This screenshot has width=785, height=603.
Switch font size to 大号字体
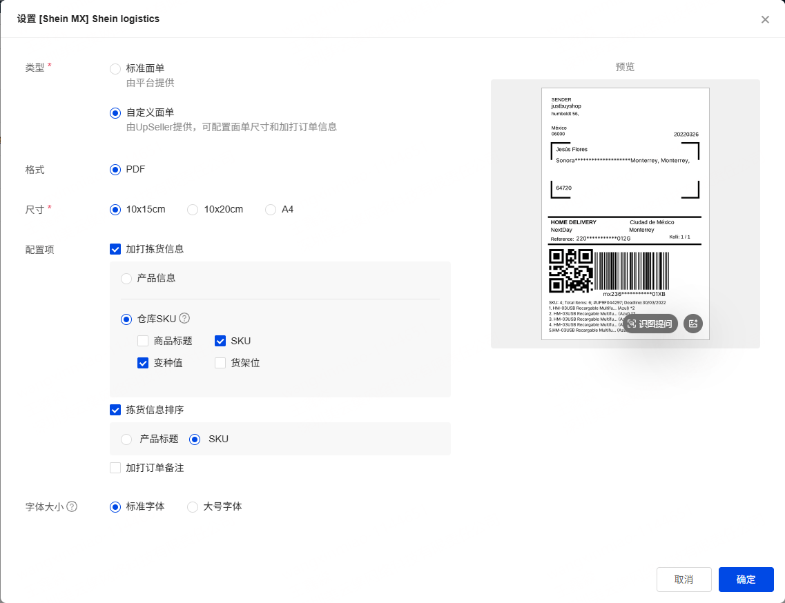[x=193, y=507]
